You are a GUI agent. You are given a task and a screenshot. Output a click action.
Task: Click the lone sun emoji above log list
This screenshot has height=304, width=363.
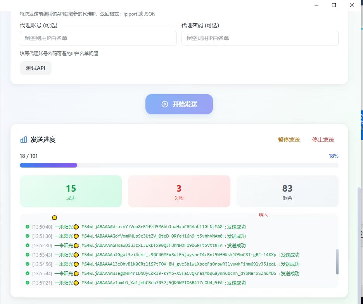coord(54,218)
